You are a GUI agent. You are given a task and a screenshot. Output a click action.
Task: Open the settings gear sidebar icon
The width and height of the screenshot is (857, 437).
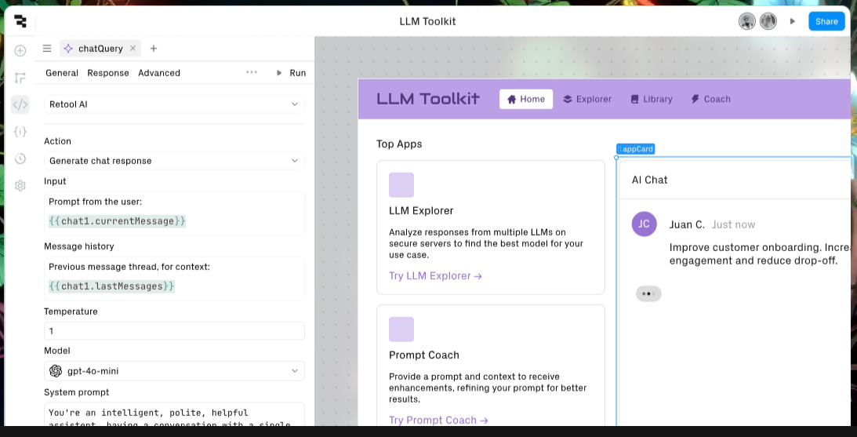coord(20,186)
